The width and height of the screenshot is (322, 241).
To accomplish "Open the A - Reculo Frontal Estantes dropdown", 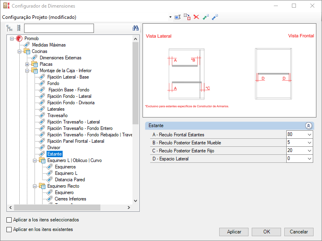I will pos(310,135).
